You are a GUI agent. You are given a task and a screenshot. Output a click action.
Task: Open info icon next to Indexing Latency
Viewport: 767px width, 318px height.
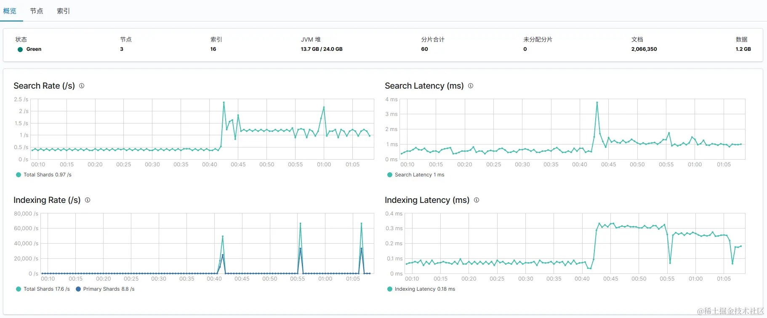click(x=477, y=200)
